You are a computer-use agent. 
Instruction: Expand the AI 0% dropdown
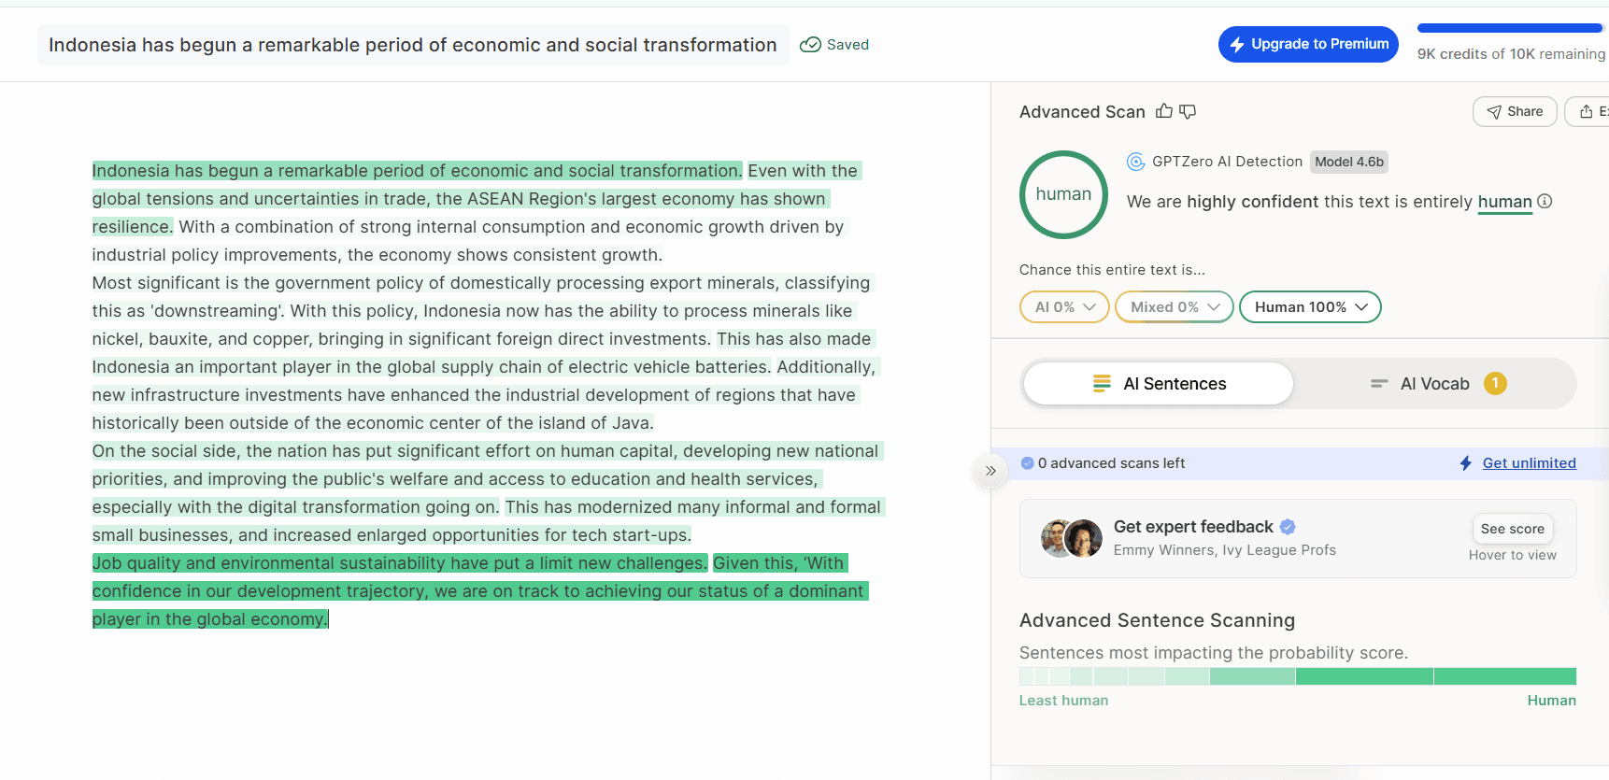pyautogui.click(x=1064, y=306)
